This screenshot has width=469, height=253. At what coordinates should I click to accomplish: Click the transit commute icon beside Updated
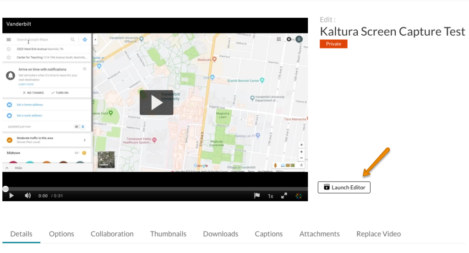83,127
